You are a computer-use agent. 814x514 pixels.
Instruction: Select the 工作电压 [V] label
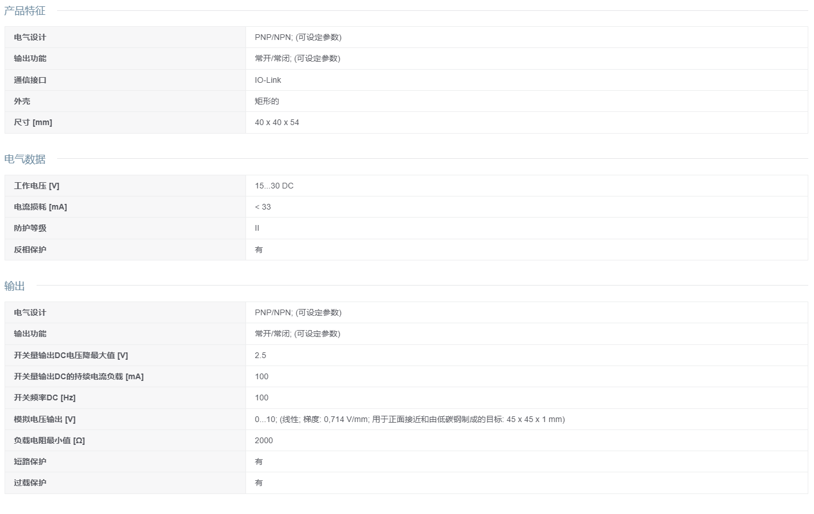pos(37,186)
